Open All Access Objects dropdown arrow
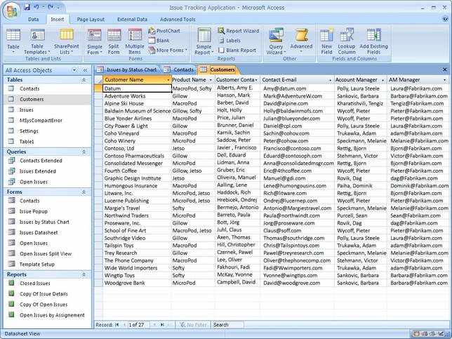 pyautogui.click(x=74, y=70)
